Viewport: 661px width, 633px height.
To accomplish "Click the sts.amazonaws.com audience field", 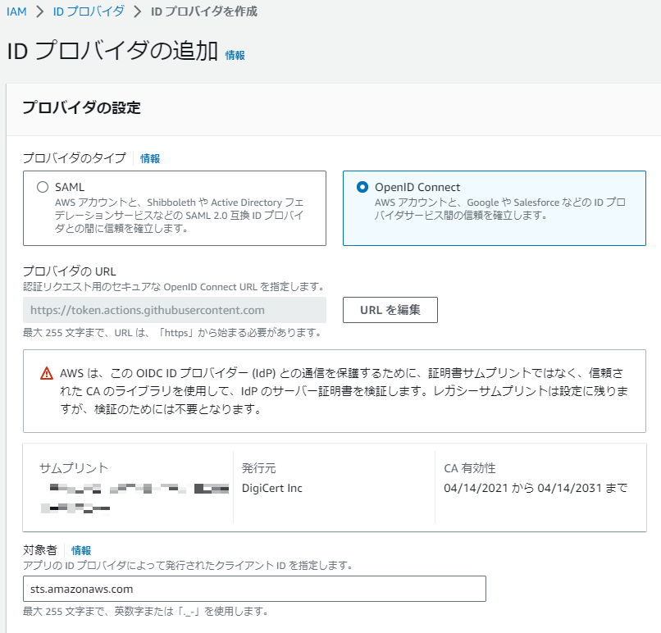I will point(254,589).
